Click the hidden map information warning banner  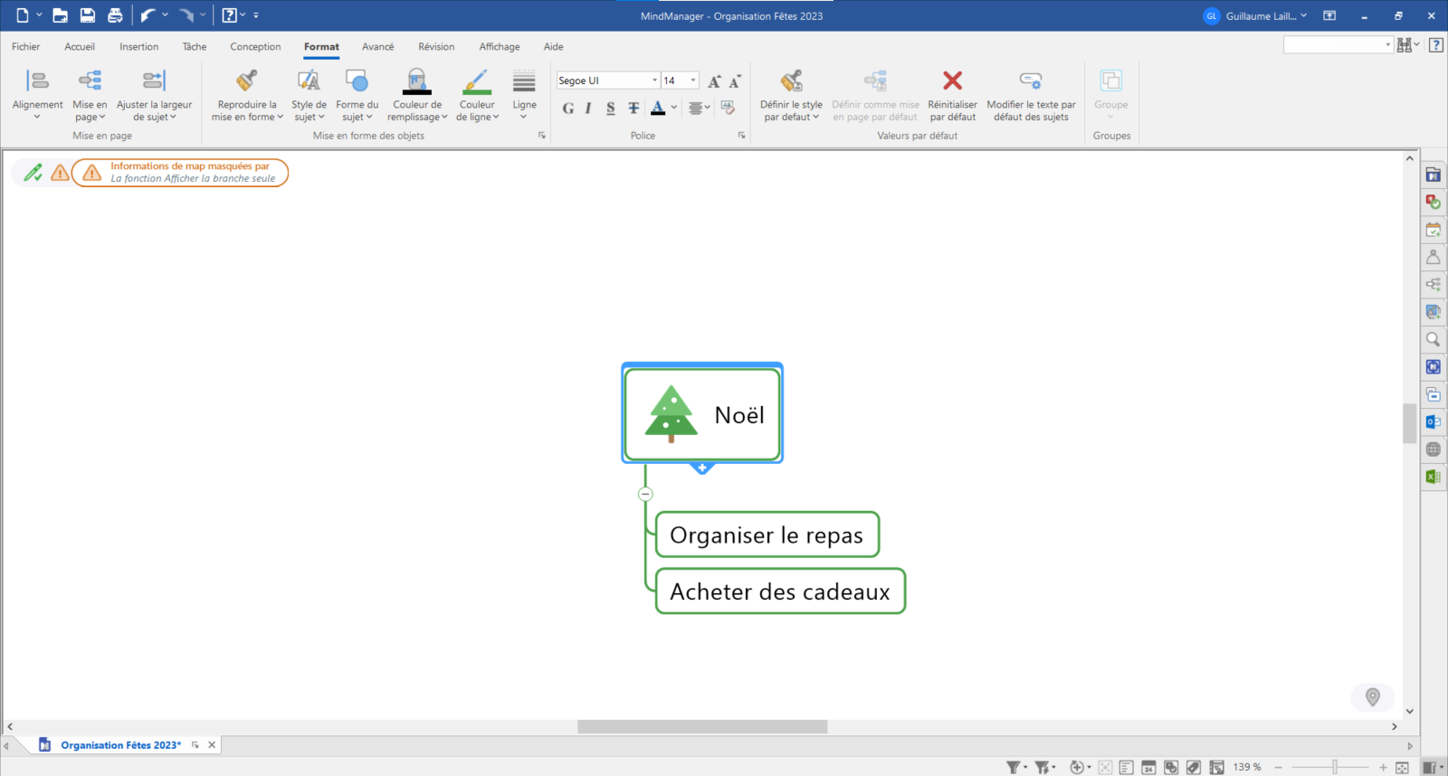pos(180,173)
